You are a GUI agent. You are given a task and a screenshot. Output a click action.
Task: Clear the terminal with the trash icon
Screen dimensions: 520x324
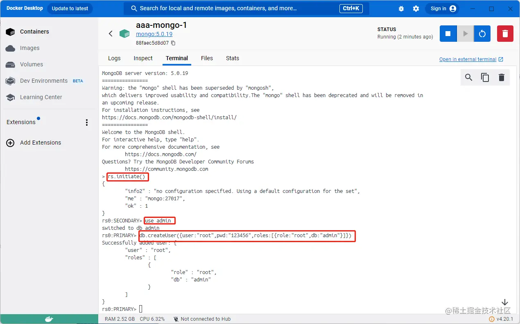pyautogui.click(x=502, y=77)
